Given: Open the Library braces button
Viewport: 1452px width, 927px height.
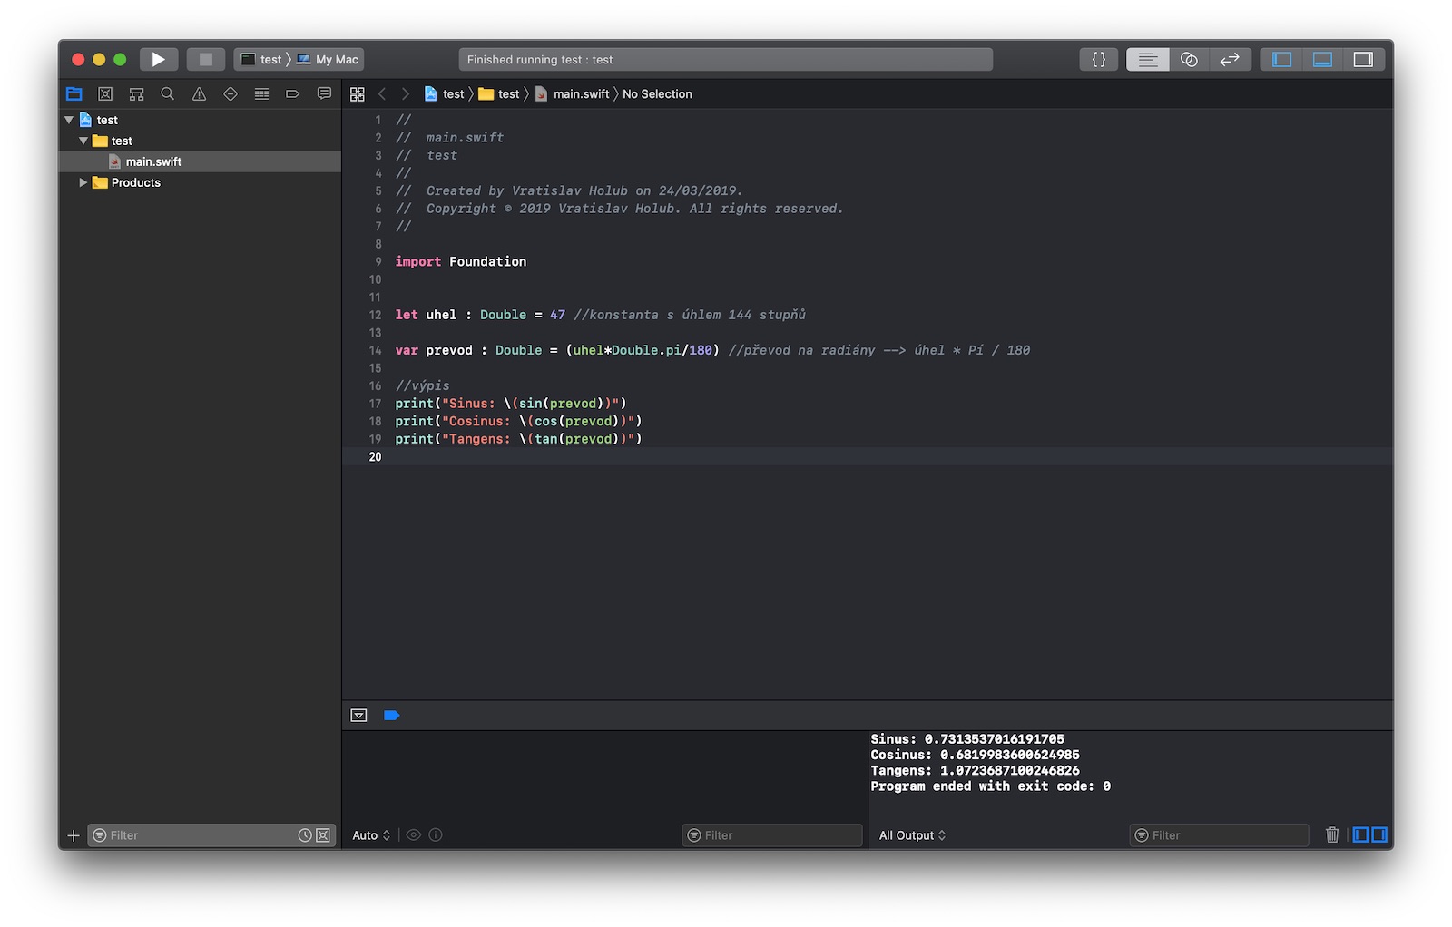Looking at the screenshot, I should 1098,60.
